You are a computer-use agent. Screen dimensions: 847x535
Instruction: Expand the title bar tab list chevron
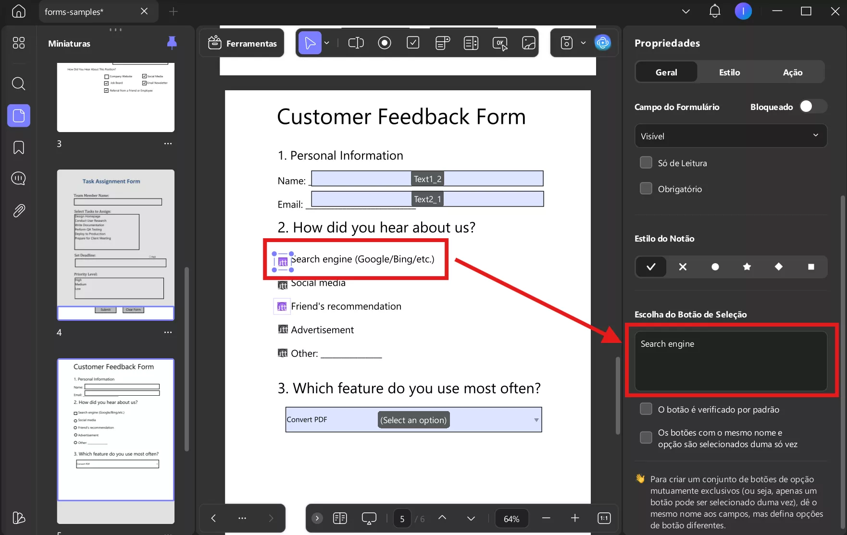(686, 11)
